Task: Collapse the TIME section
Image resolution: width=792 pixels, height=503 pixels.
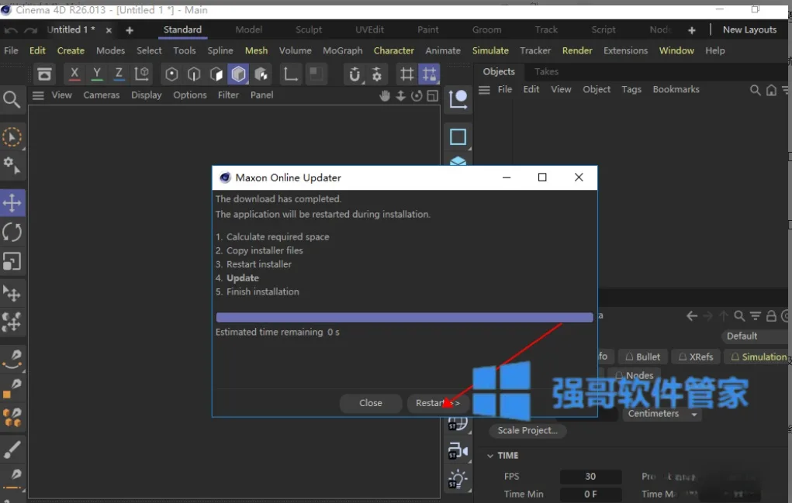Action: pos(490,456)
